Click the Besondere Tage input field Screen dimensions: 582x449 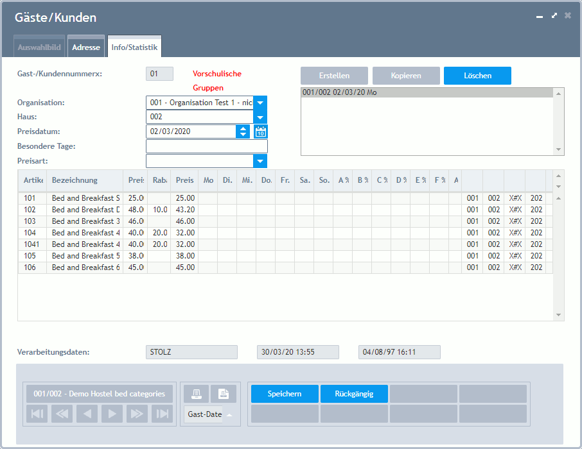207,146
